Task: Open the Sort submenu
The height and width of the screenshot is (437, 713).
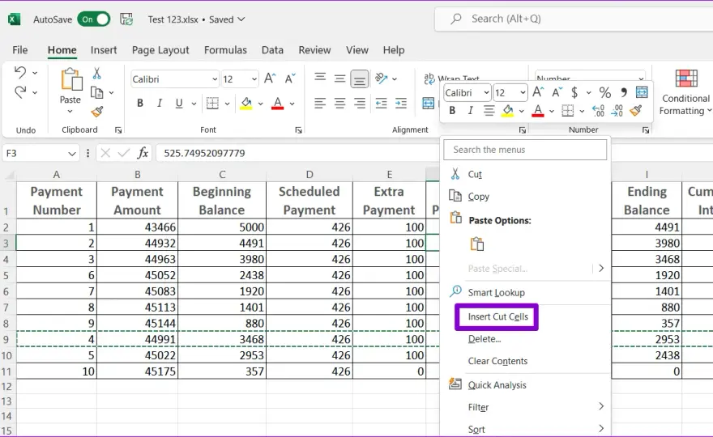Action: (525, 429)
